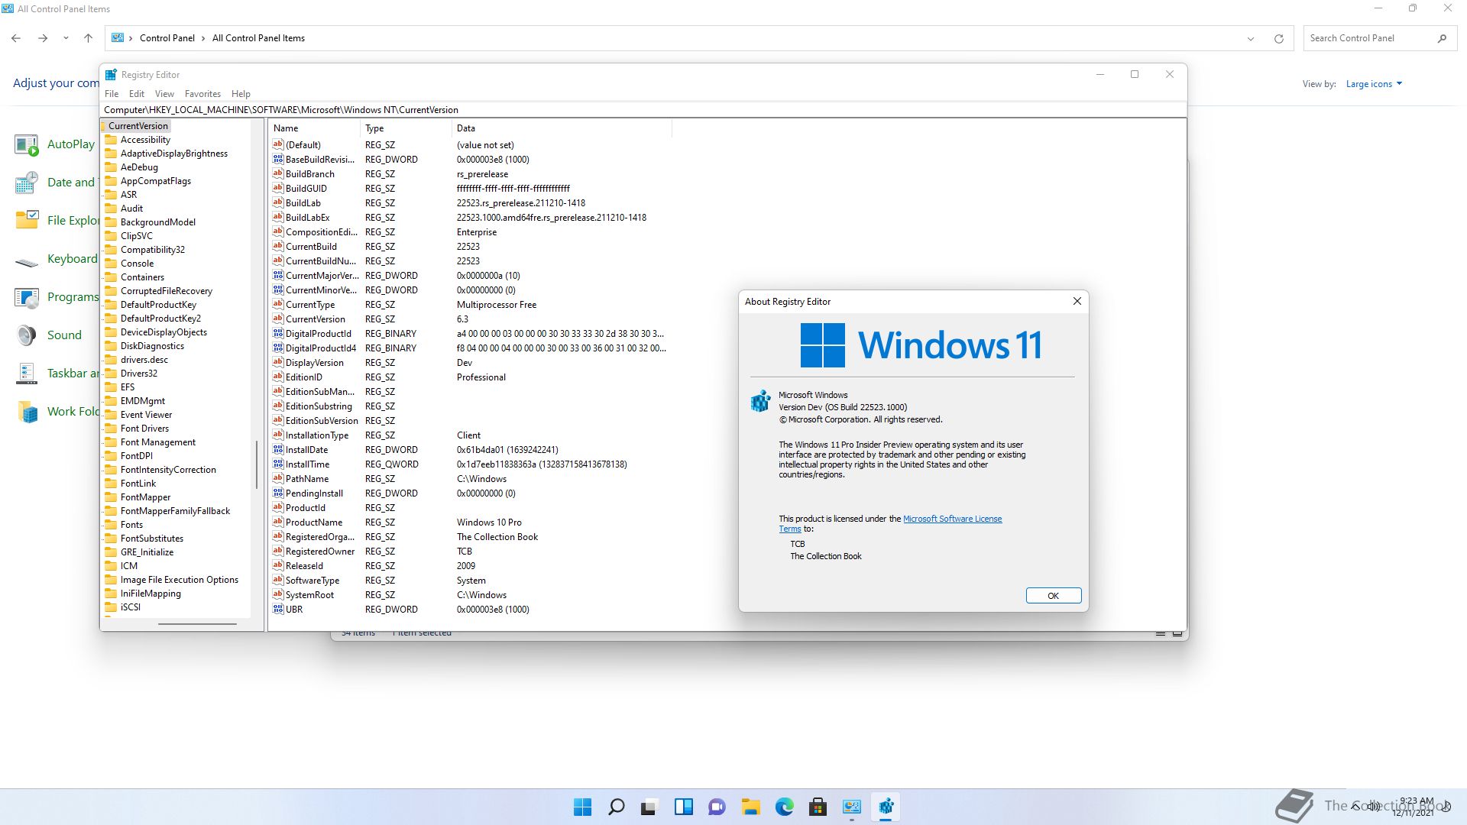
Task: Select DigitalProductId registry value
Action: pos(318,334)
